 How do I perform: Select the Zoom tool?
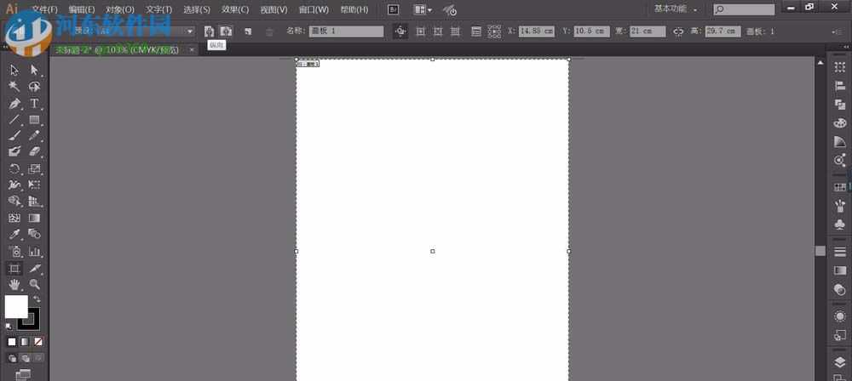[35, 284]
